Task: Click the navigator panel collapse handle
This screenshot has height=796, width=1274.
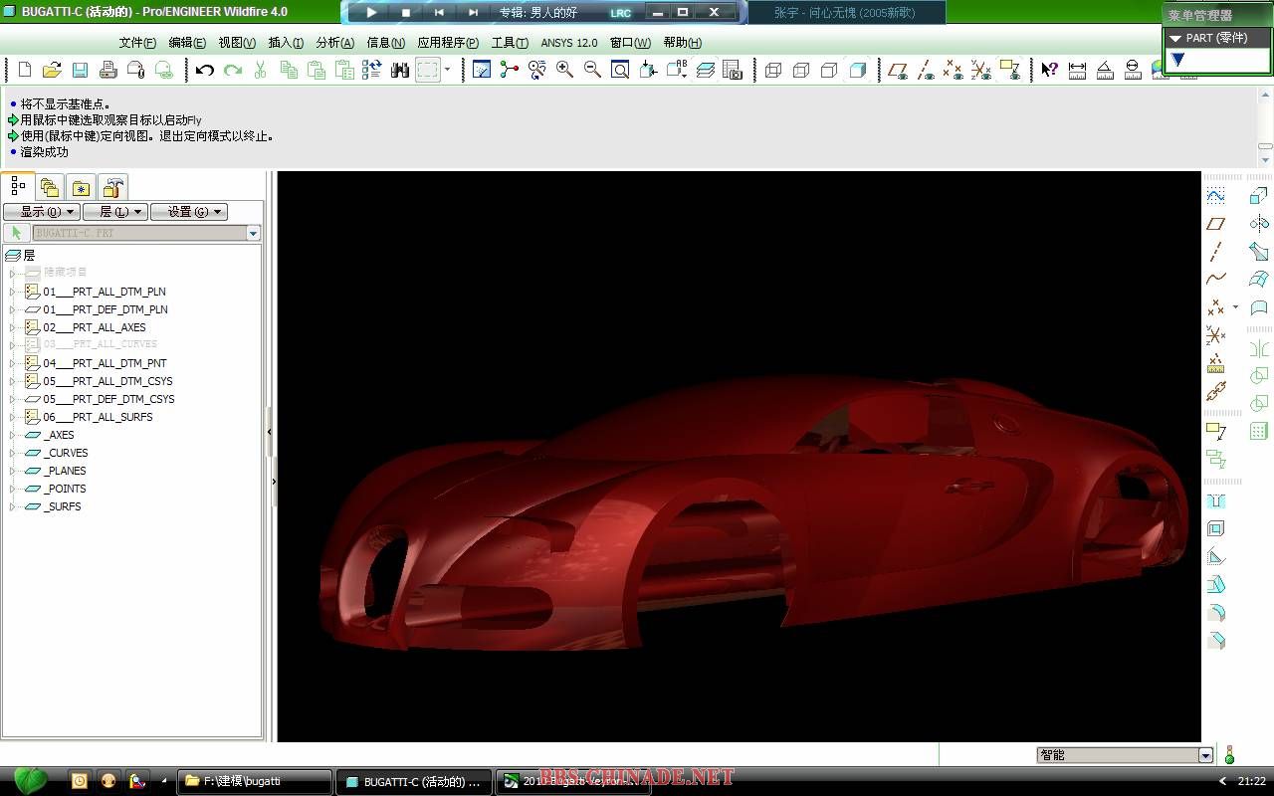Action: click(x=270, y=432)
